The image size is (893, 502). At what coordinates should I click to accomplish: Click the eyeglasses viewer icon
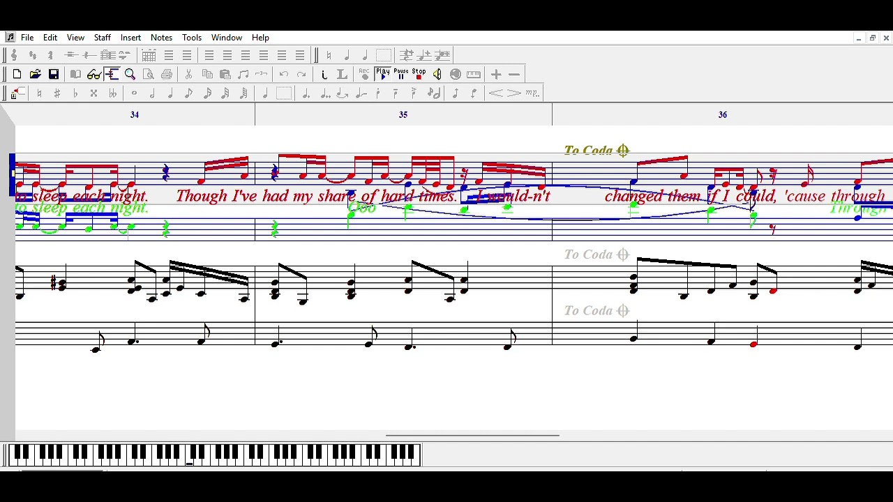[94, 74]
